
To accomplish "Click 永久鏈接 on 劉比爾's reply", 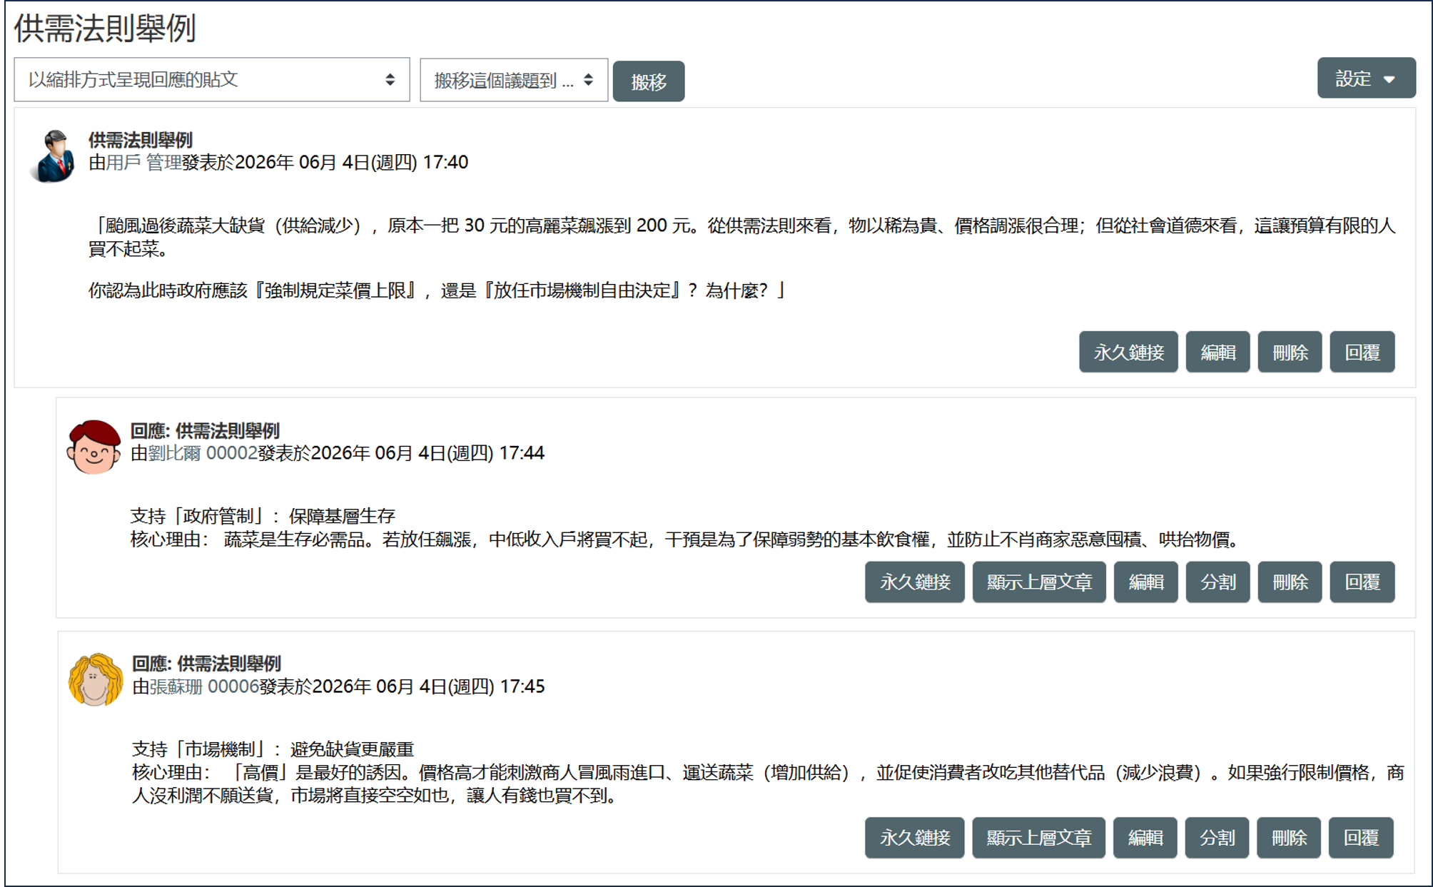I will tap(914, 582).
